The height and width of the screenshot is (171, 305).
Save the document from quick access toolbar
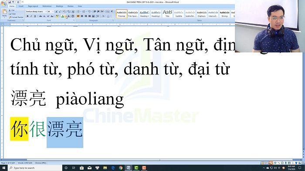coord(9,2)
